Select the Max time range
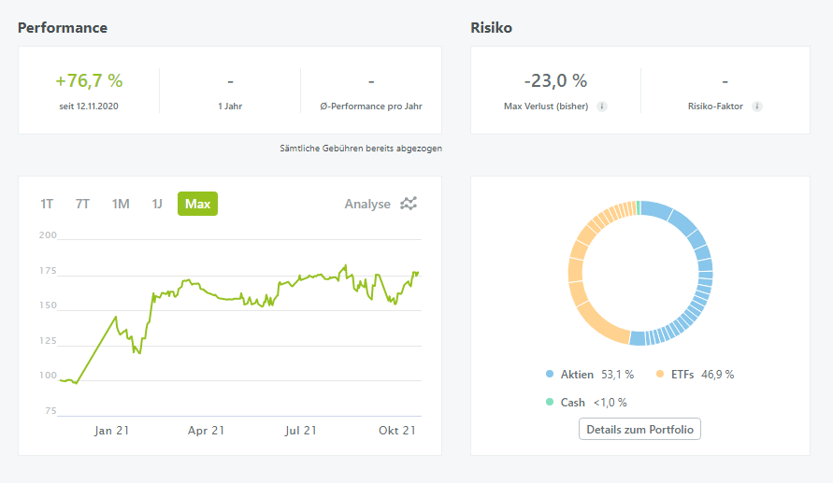Image resolution: width=833 pixels, height=483 pixels. (x=197, y=204)
